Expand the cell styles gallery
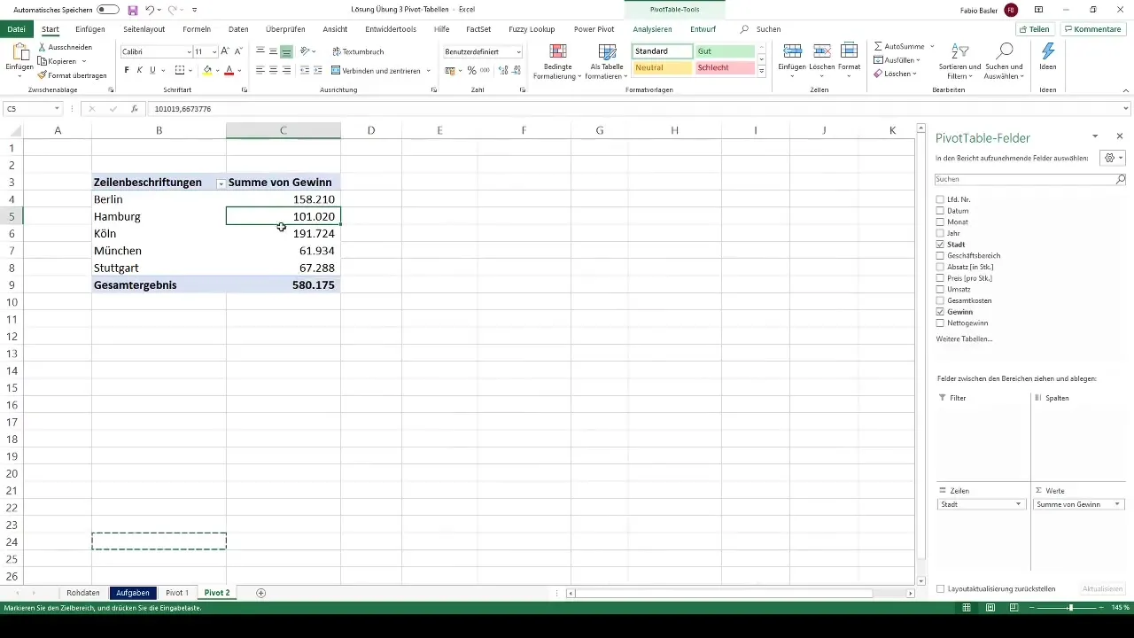The height and width of the screenshot is (638, 1134). [x=761, y=70]
